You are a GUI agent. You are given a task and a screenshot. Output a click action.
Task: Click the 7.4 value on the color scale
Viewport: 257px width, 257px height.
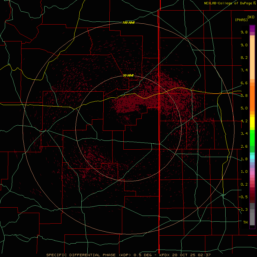pos(244,70)
